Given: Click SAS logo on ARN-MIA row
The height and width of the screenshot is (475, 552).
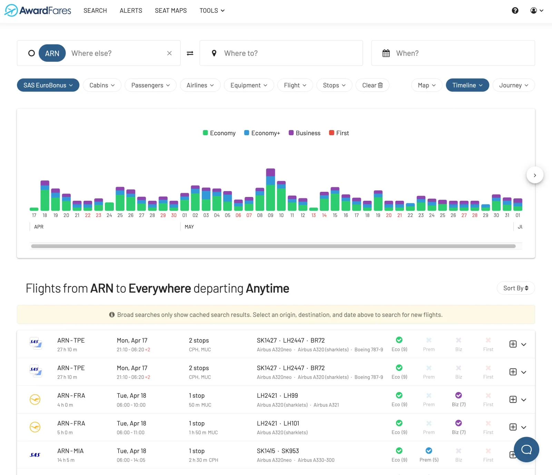Looking at the screenshot, I should (x=35, y=455).
